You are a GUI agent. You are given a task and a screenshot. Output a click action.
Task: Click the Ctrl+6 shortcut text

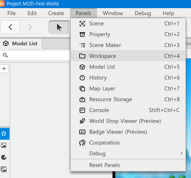tap(172, 78)
